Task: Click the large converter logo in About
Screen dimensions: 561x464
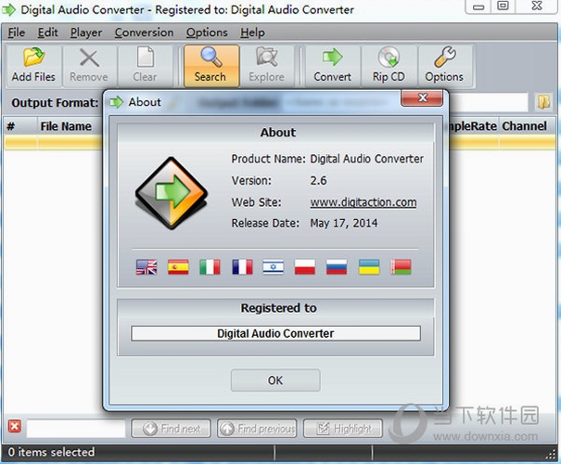Action: click(x=172, y=193)
